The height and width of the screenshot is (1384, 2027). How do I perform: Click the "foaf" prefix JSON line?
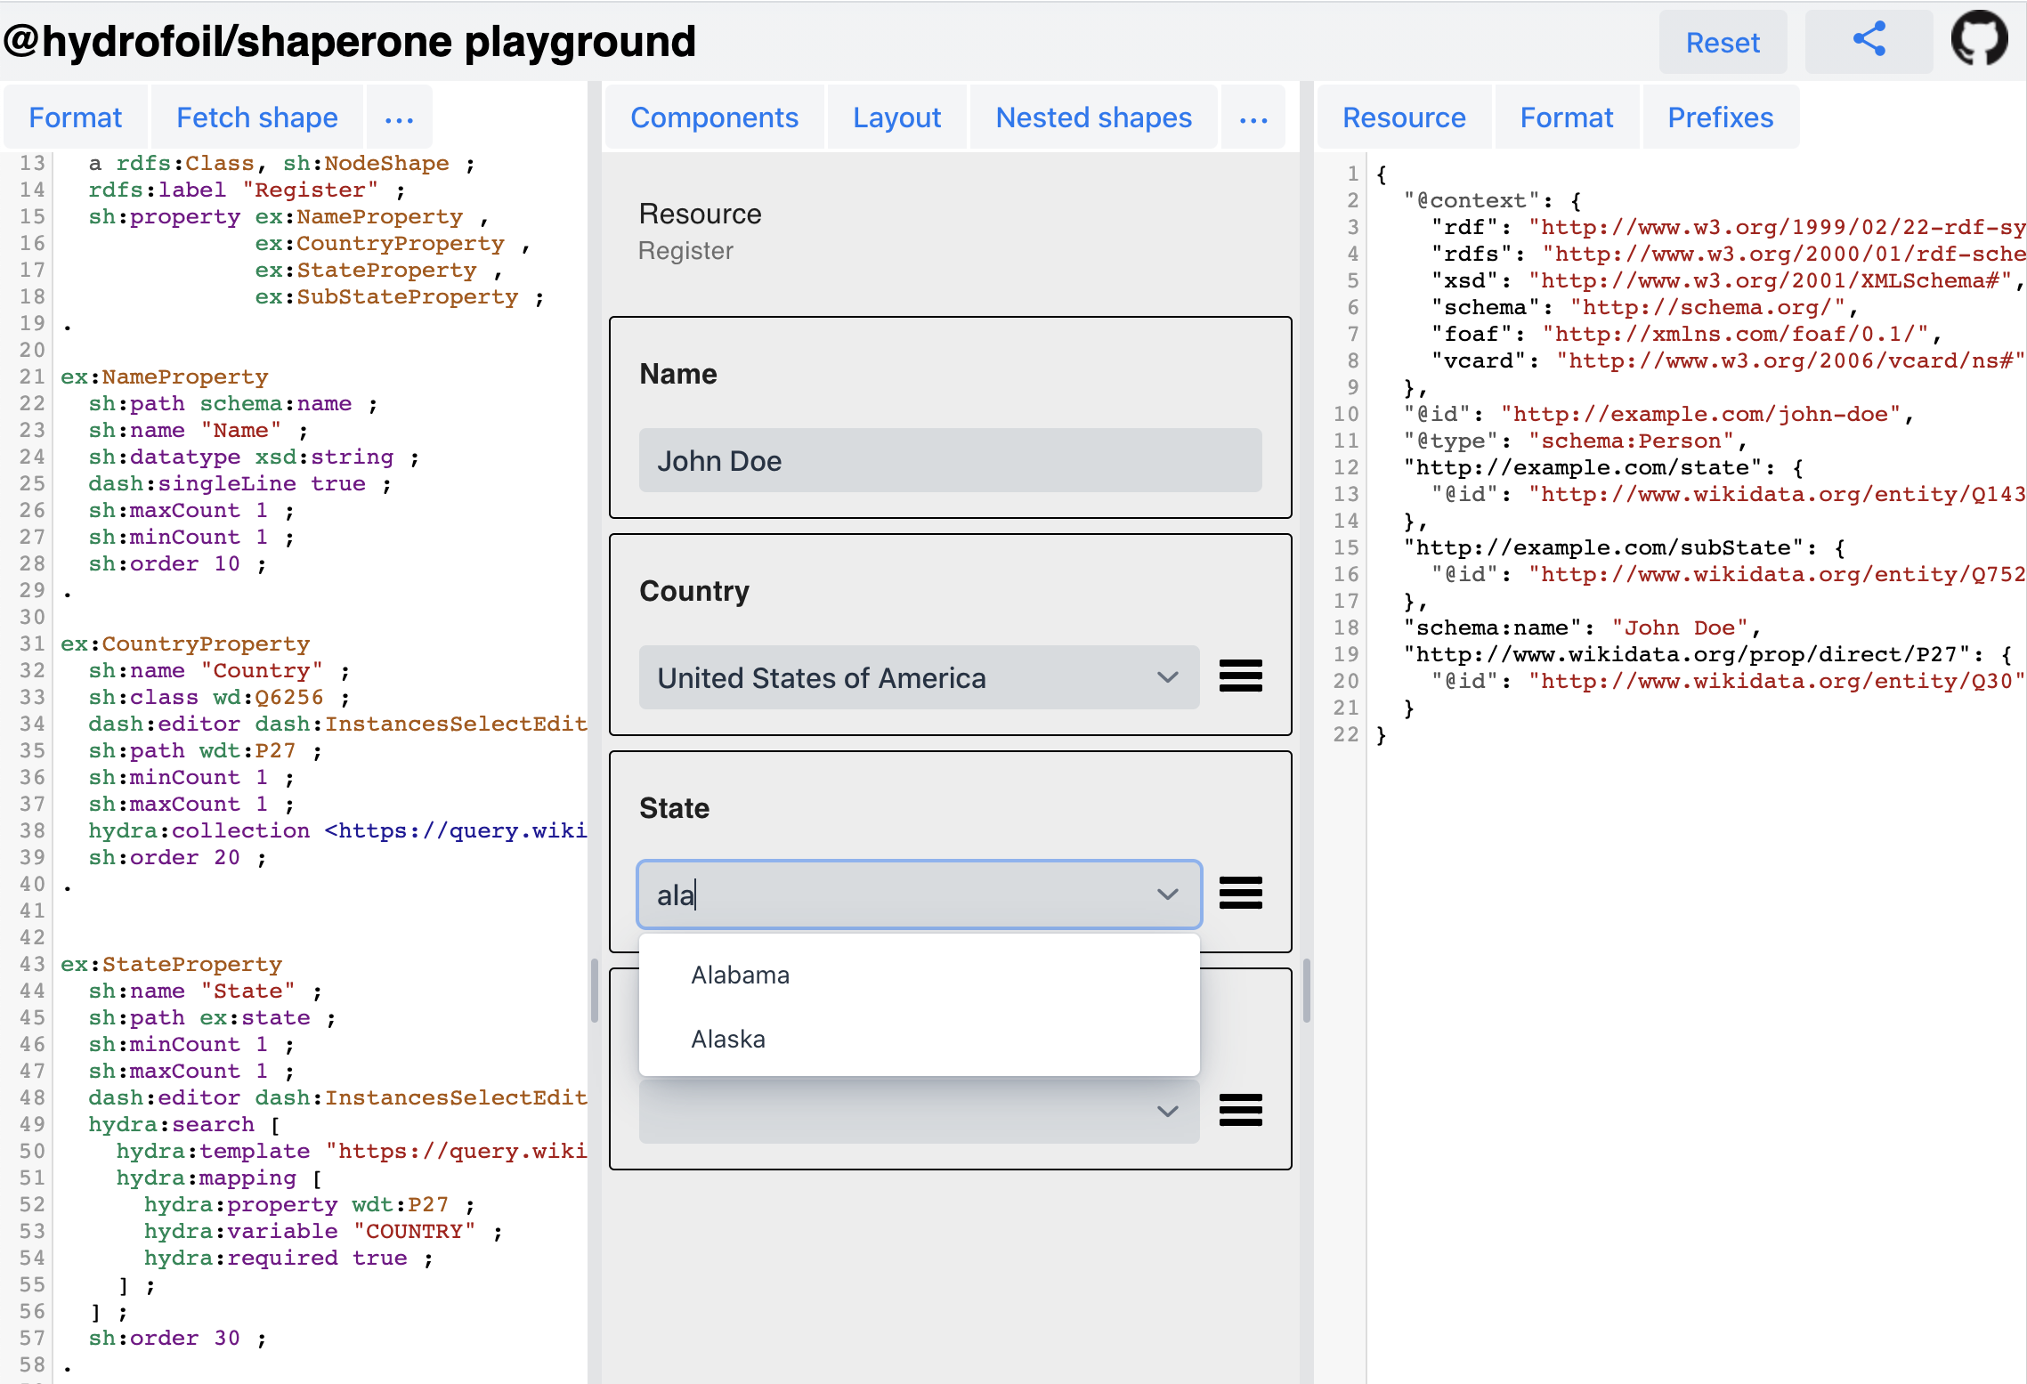pyautogui.click(x=1685, y=334)
